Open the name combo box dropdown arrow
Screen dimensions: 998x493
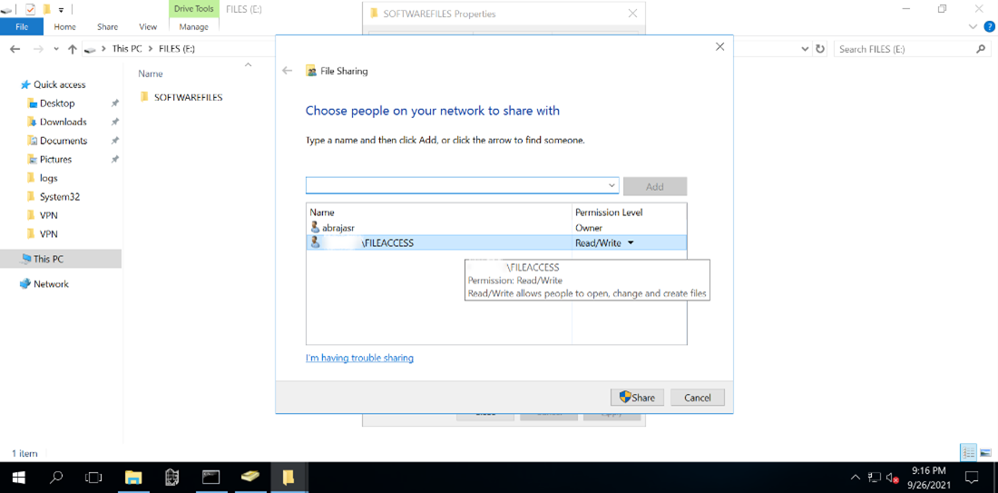(x=612, y=185)
